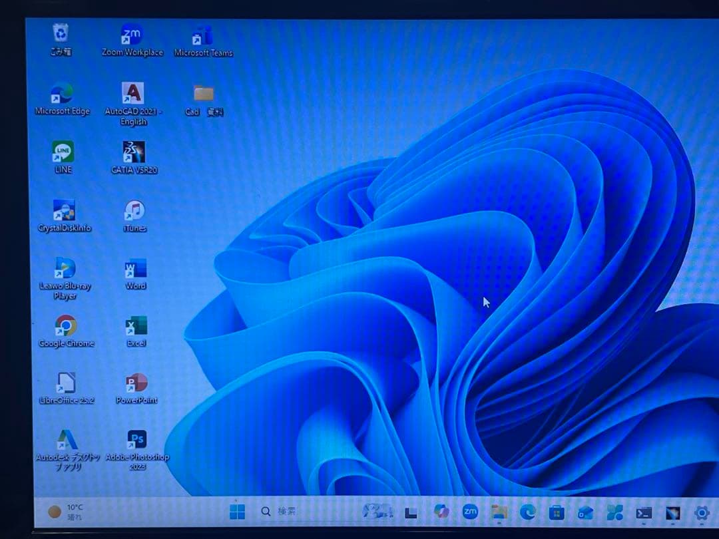The image size is (719, 539).
Task: Open Excel from the desktop
Action: (134, 326)
